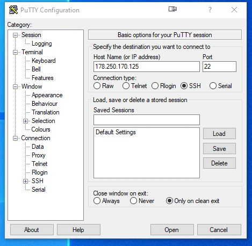Collapse the Terminal category
This screenshot has height=246, width=252.
16,52
